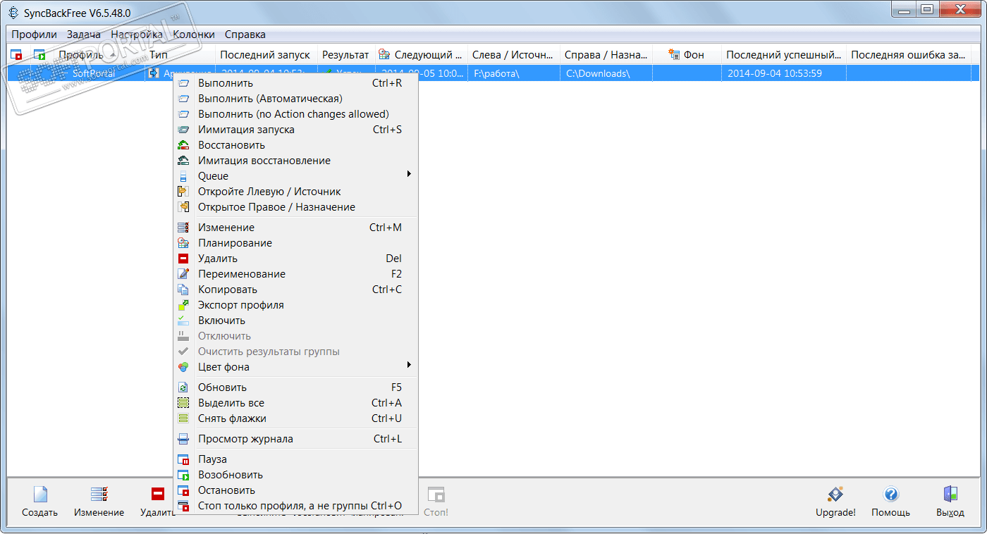The height and width of the screenshot is (534, 987).
Task: Open Просмотр журнала from the context menu
Action: 295,439
